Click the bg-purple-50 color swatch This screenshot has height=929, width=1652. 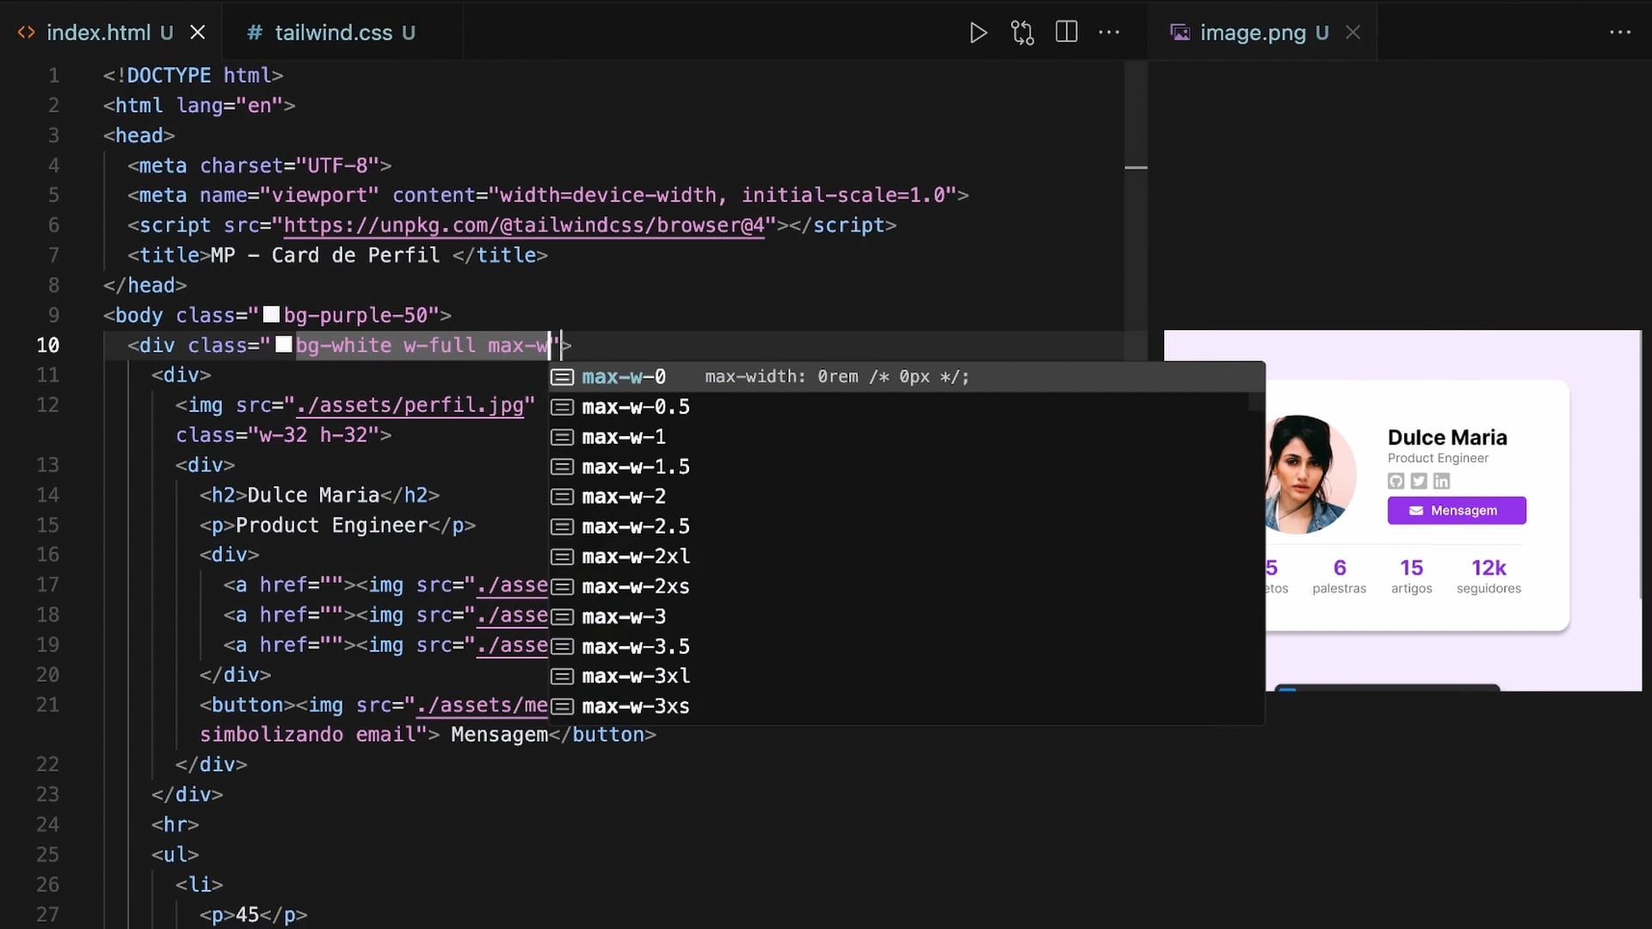(x=271, y=315)
